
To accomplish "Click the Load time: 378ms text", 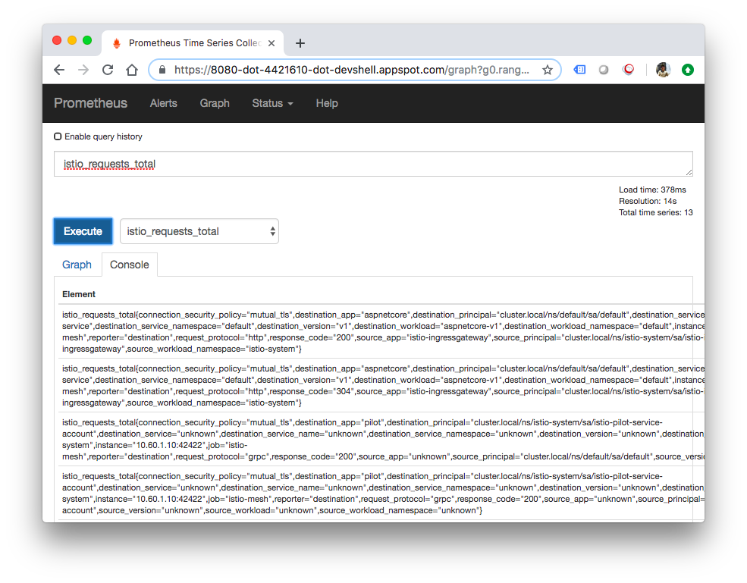I will click(652, 190).
